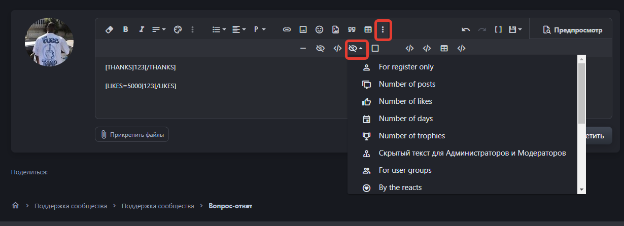The image size is (624, 226).
Task: Select "Number of likes" menu option
Action: (405, 101)
